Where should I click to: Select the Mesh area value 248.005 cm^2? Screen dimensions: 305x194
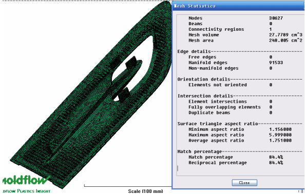[x=285, y=41]
